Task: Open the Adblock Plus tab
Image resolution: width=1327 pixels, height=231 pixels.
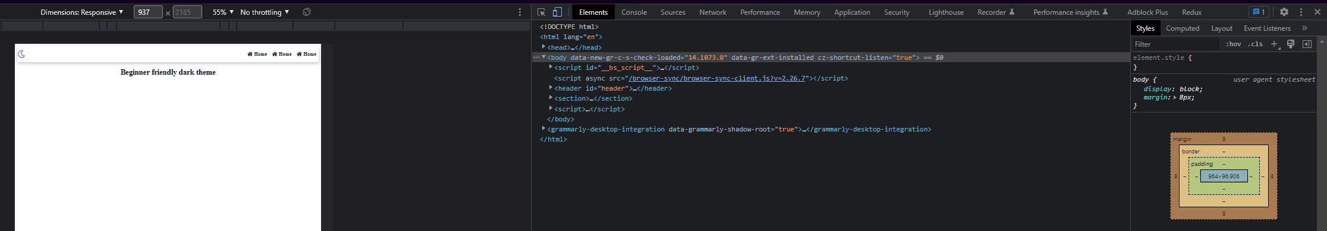Action: (x=1147, y=12)
